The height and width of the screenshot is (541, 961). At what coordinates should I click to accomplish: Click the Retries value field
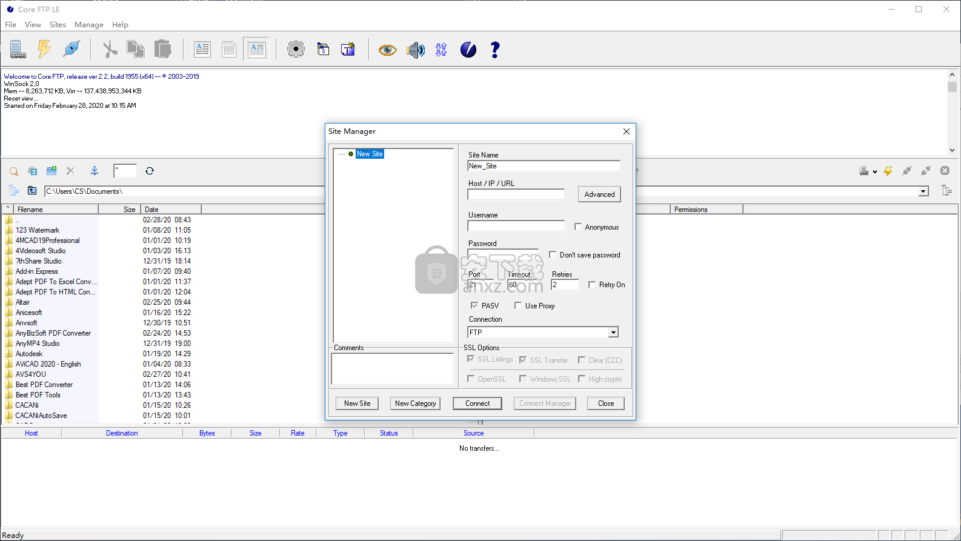click(565, 284)
